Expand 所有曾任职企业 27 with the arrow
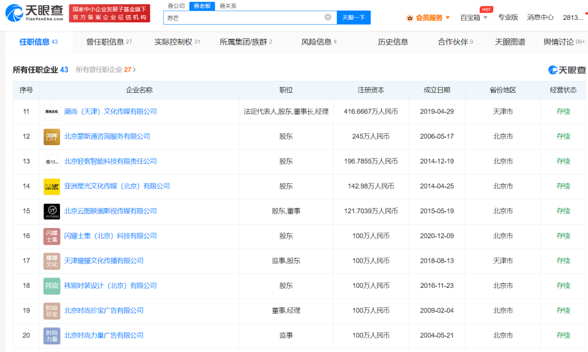Image resolution: width=588 pixels, height=352 pixels. [x=135, y=70]
